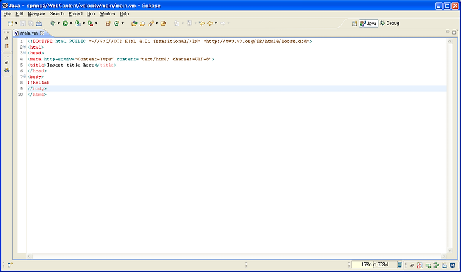Expand the Run configurations dropdown arrow
The image size is (461, 272).
click(71, 23)
